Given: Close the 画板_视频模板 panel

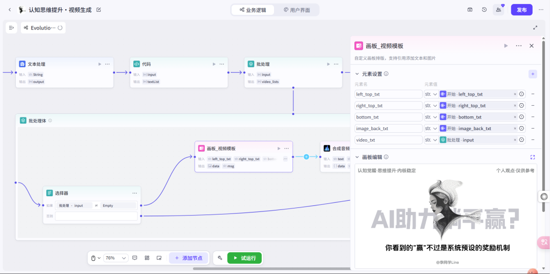Looking at the screenshot, I should tap(531, 46).
